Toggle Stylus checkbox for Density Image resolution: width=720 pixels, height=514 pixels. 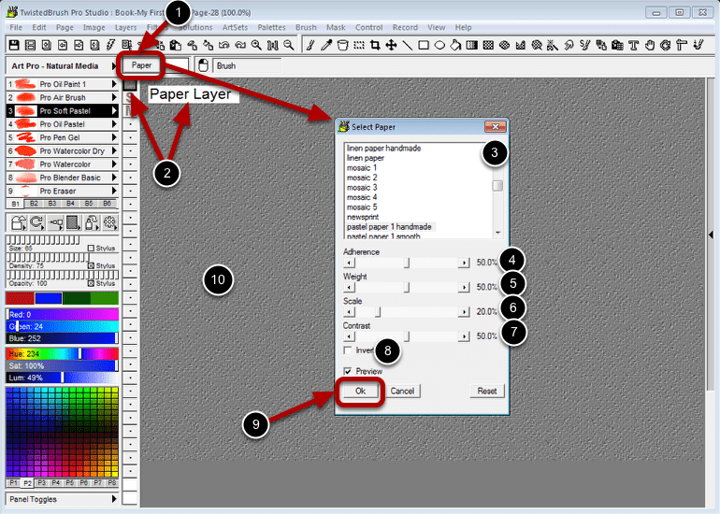click(91, 265)
